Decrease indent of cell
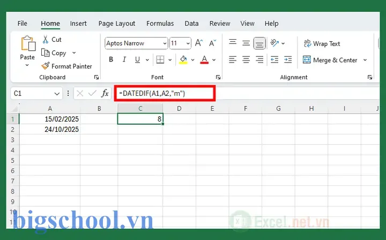This screenshot has height=240, width=386. [x=274, y=59]
